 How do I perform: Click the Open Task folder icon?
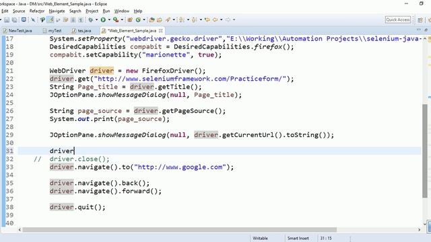pos(160,19)
